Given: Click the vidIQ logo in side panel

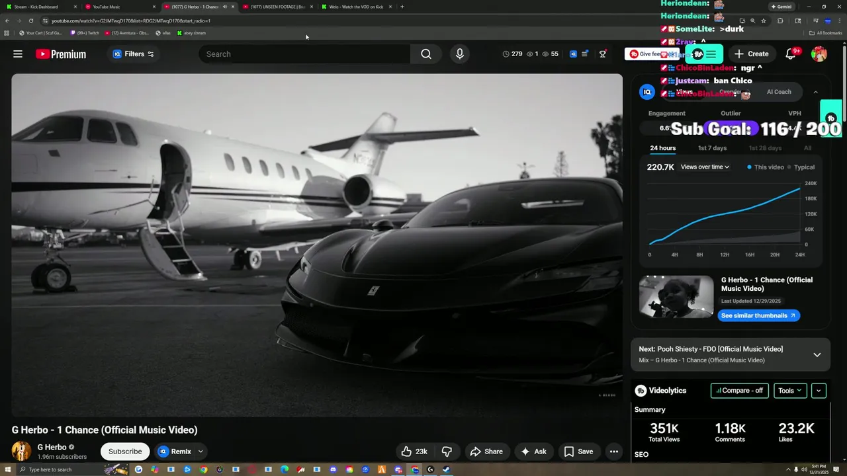Looking at the screenshot, I should pos(647,92).
